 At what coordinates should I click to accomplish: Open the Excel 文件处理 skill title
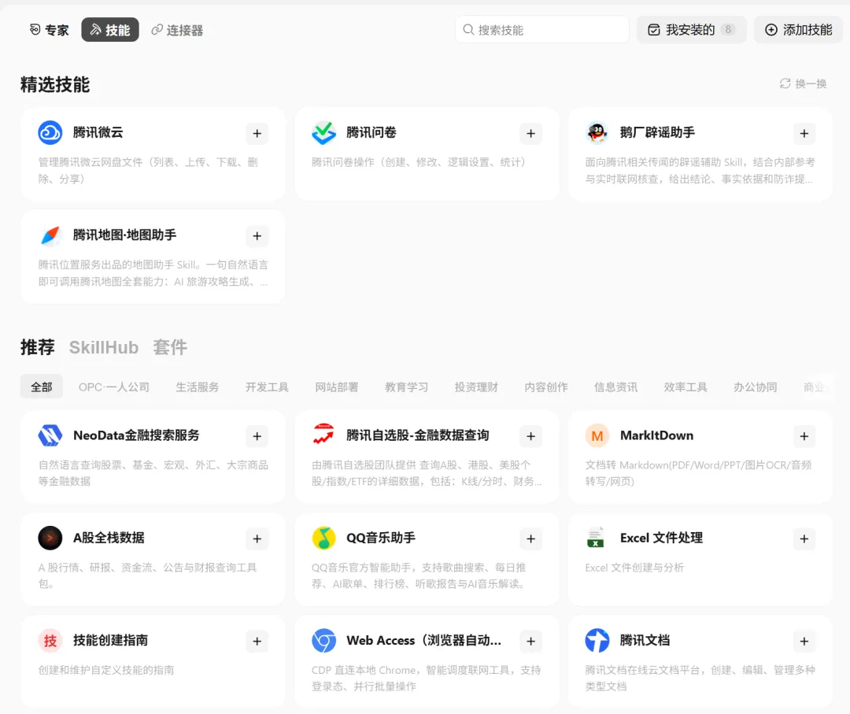click(661, 538)
